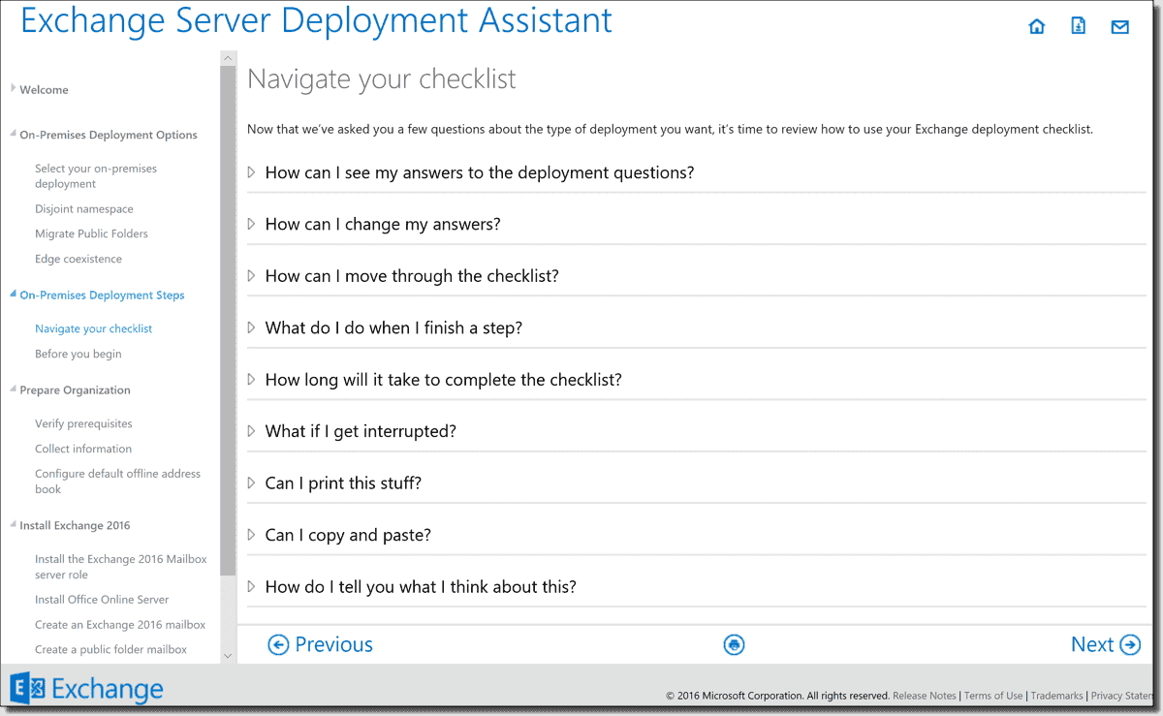Open 'Create an Exchange 2016 mailbox' page
This screenshot has width=1163, height=716.
coord(120,625)
